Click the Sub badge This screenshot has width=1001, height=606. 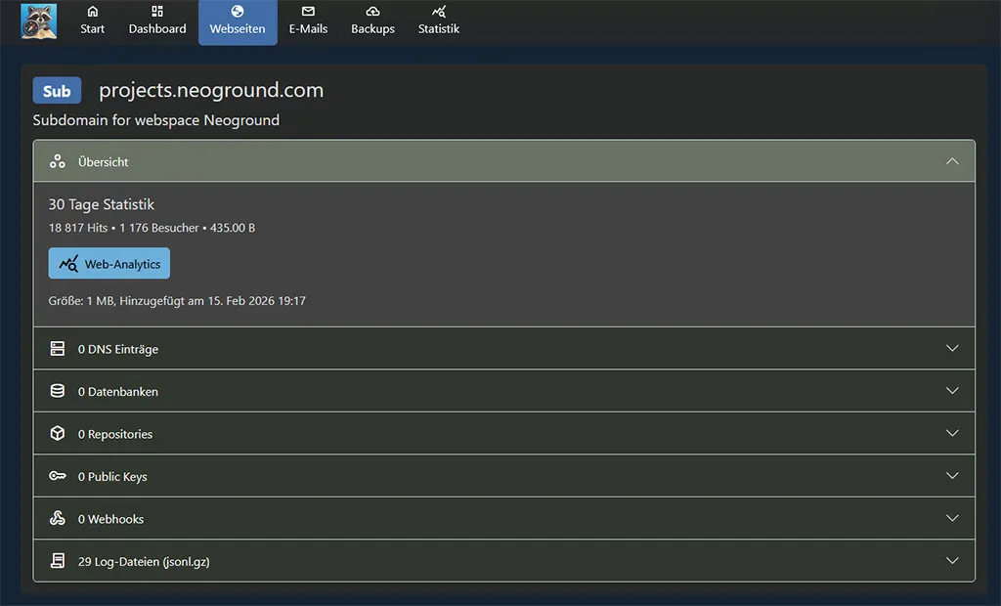[x=57, y=91]
